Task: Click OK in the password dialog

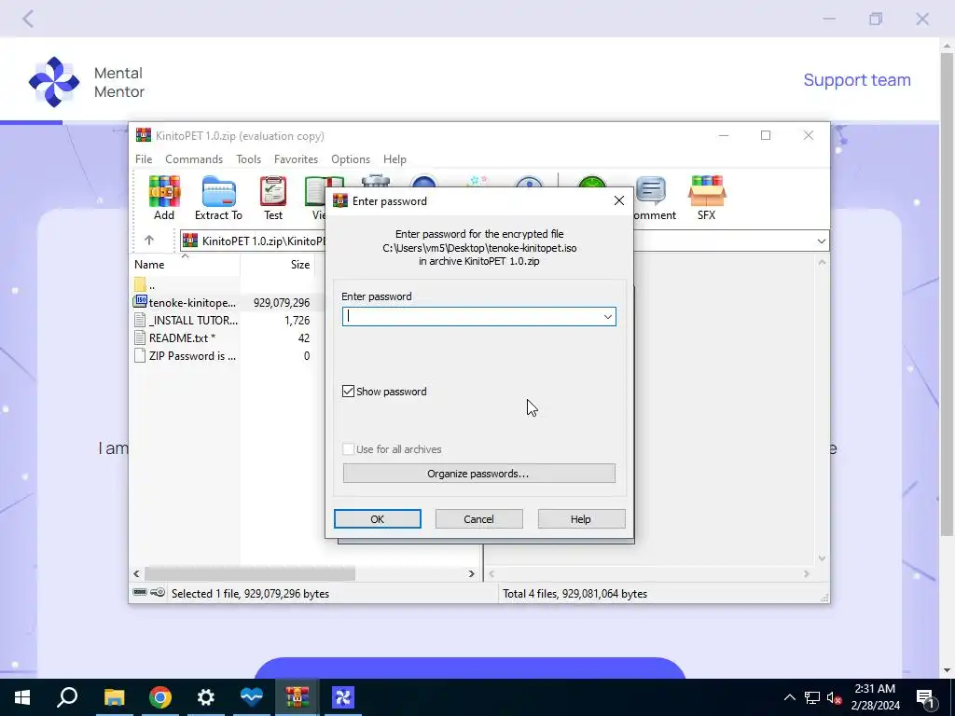Action: pos(377,518)
